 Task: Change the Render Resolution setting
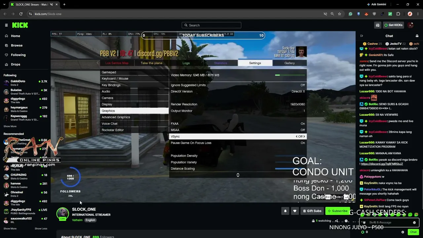pos(238,104)
